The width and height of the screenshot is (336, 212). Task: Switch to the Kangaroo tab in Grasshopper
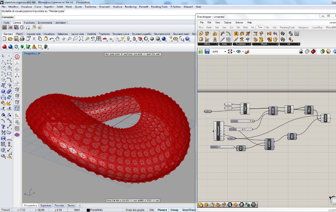point(303,28)
